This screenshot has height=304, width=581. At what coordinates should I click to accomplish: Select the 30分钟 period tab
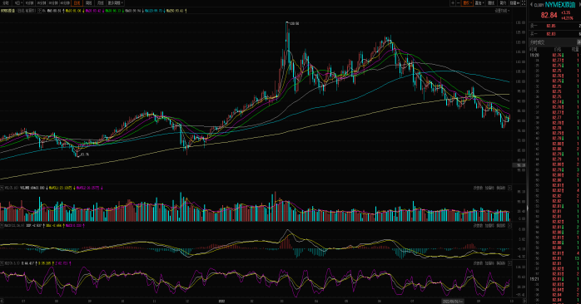pyautogui.click(x=53, y=3)
